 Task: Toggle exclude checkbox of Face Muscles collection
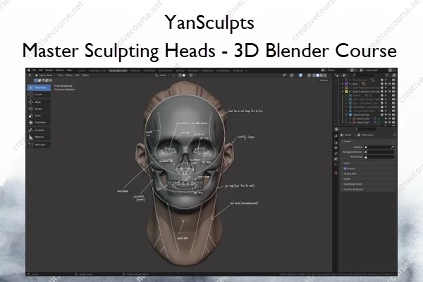[382, 80]
